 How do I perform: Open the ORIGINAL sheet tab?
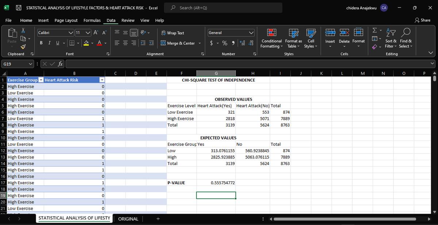pos(128,219)
